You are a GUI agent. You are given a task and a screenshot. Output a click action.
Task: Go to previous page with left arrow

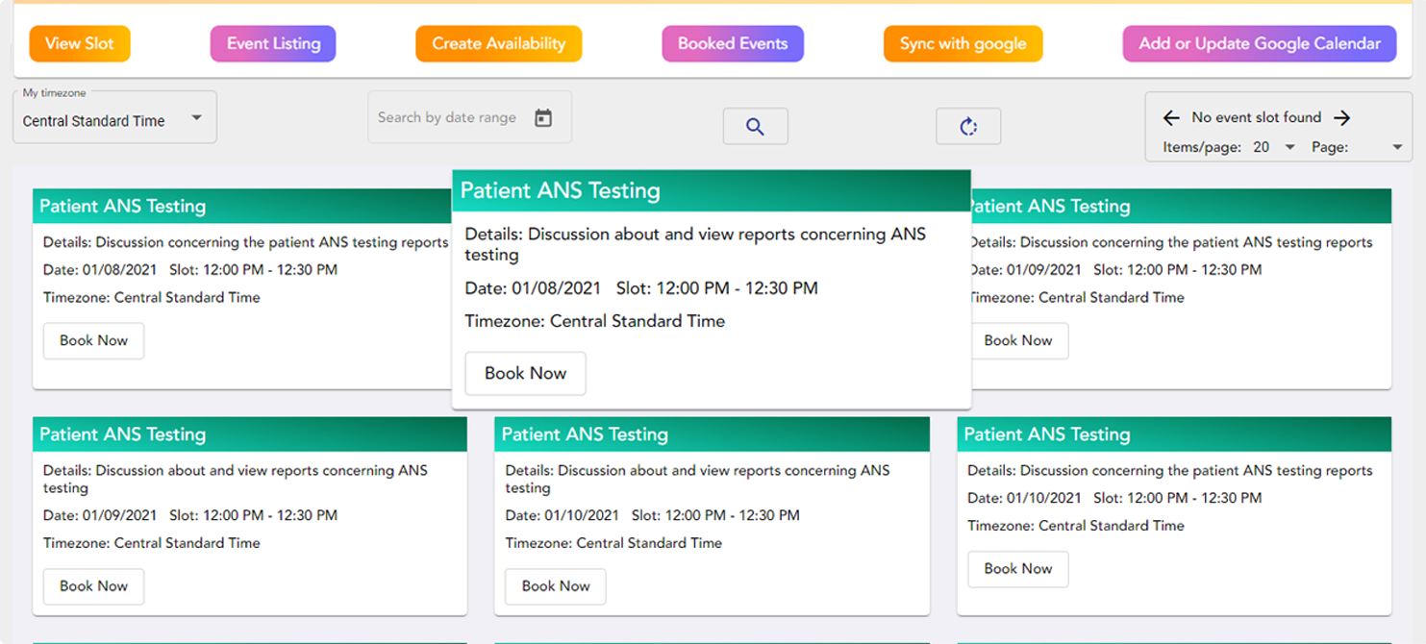coord(1170,117)
